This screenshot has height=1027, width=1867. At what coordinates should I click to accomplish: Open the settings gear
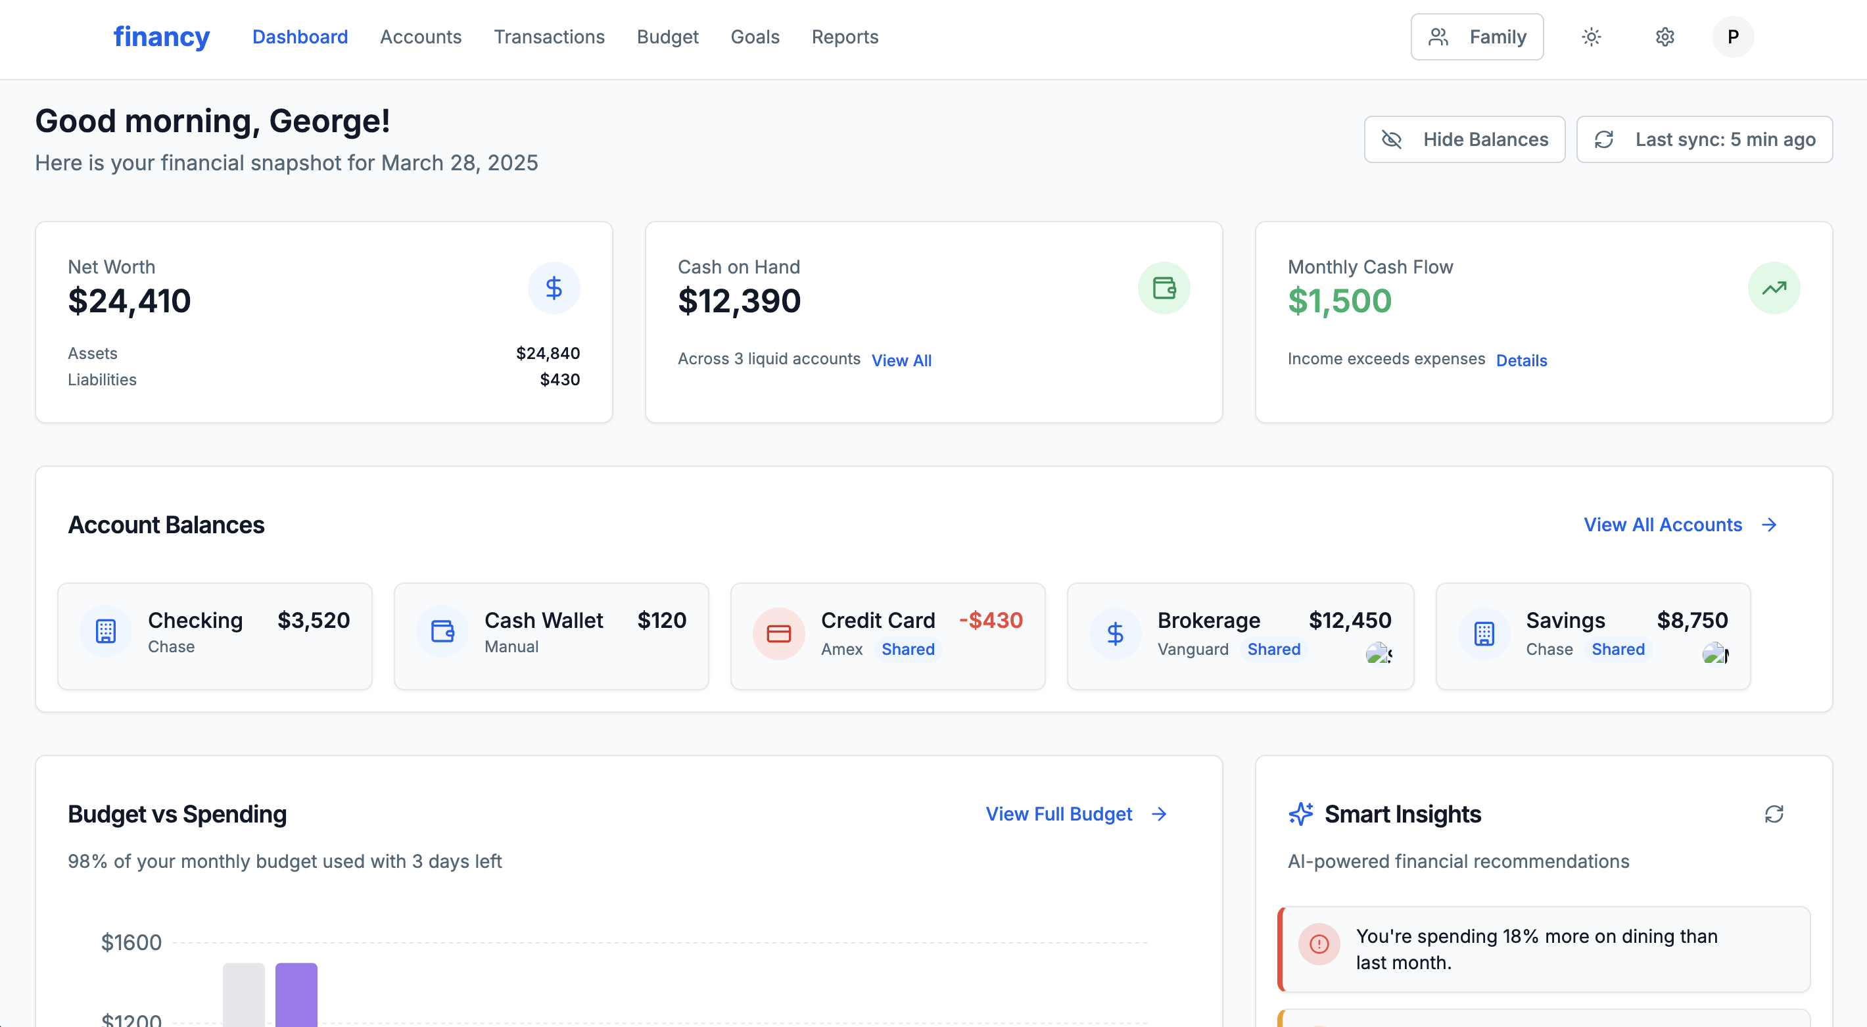[x=1665, y=36]
